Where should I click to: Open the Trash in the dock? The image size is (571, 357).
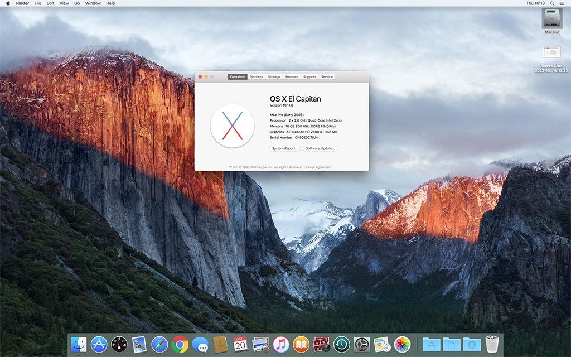(491, 344)
